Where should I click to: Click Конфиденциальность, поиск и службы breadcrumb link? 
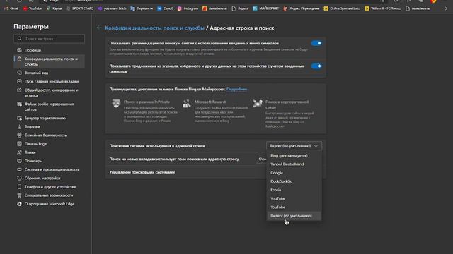pos(154,28)
